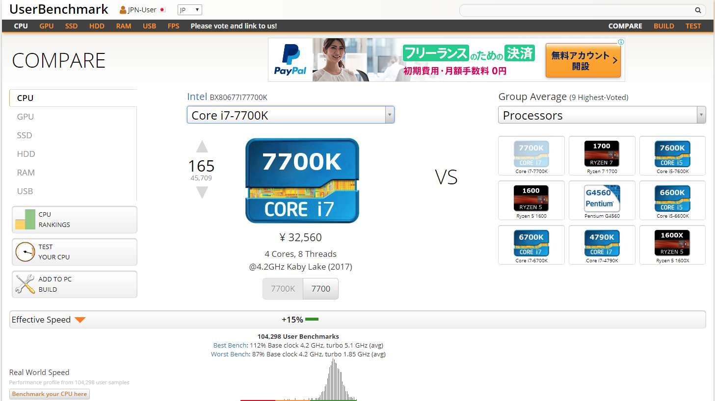Open the HDD menu in top navigation

tap(97, 26)
